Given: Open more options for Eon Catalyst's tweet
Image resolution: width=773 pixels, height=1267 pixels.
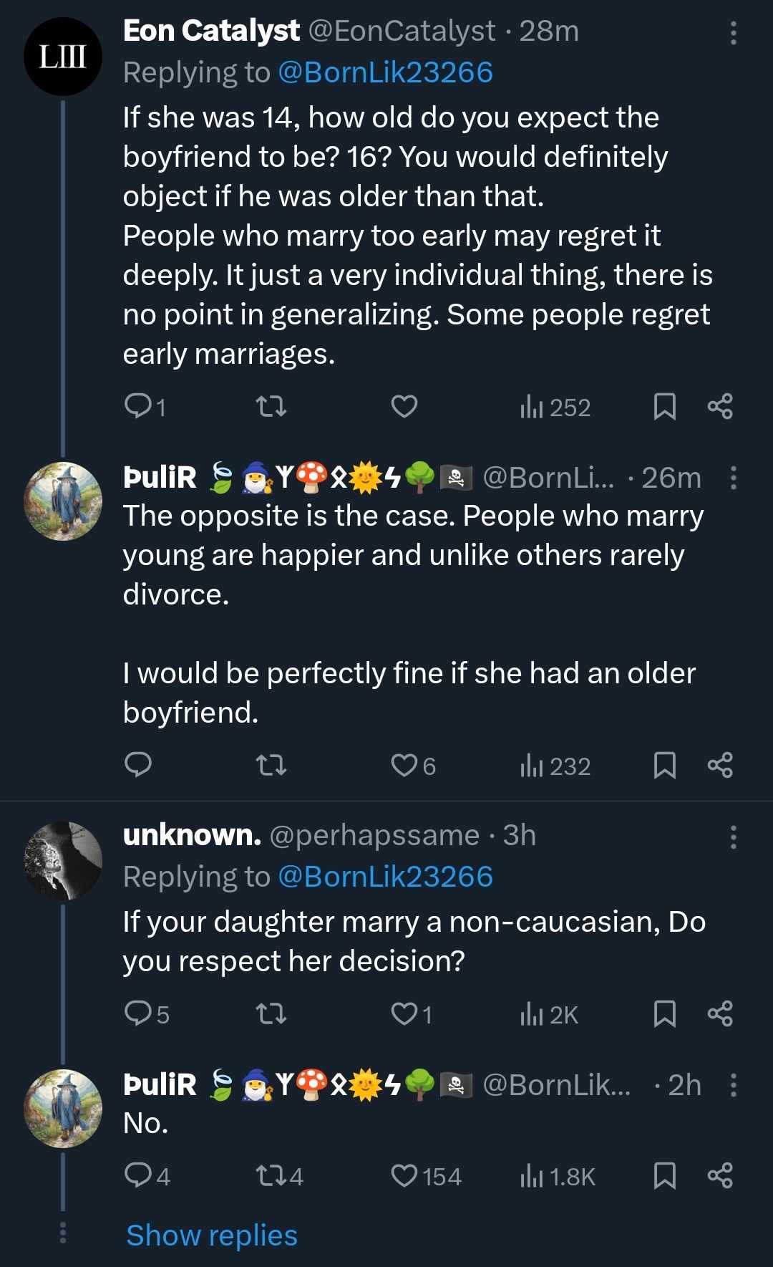Looking at the screenshot, I should tap(733, 33).
